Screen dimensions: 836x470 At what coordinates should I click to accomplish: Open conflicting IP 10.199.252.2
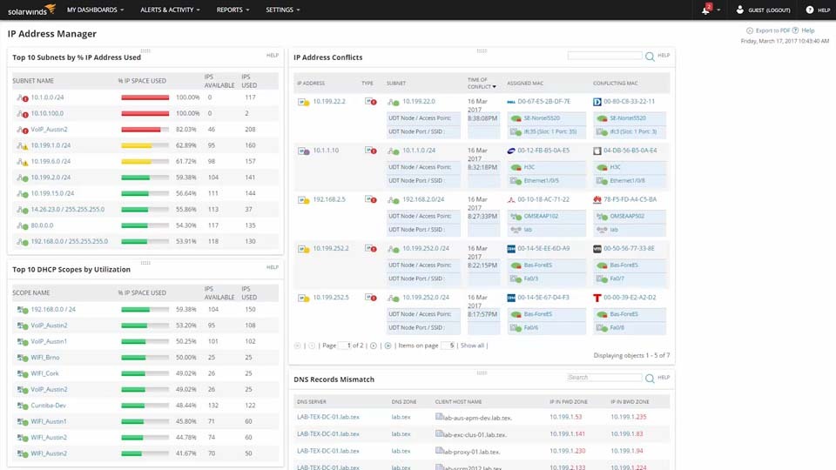(x=331, y=249)
